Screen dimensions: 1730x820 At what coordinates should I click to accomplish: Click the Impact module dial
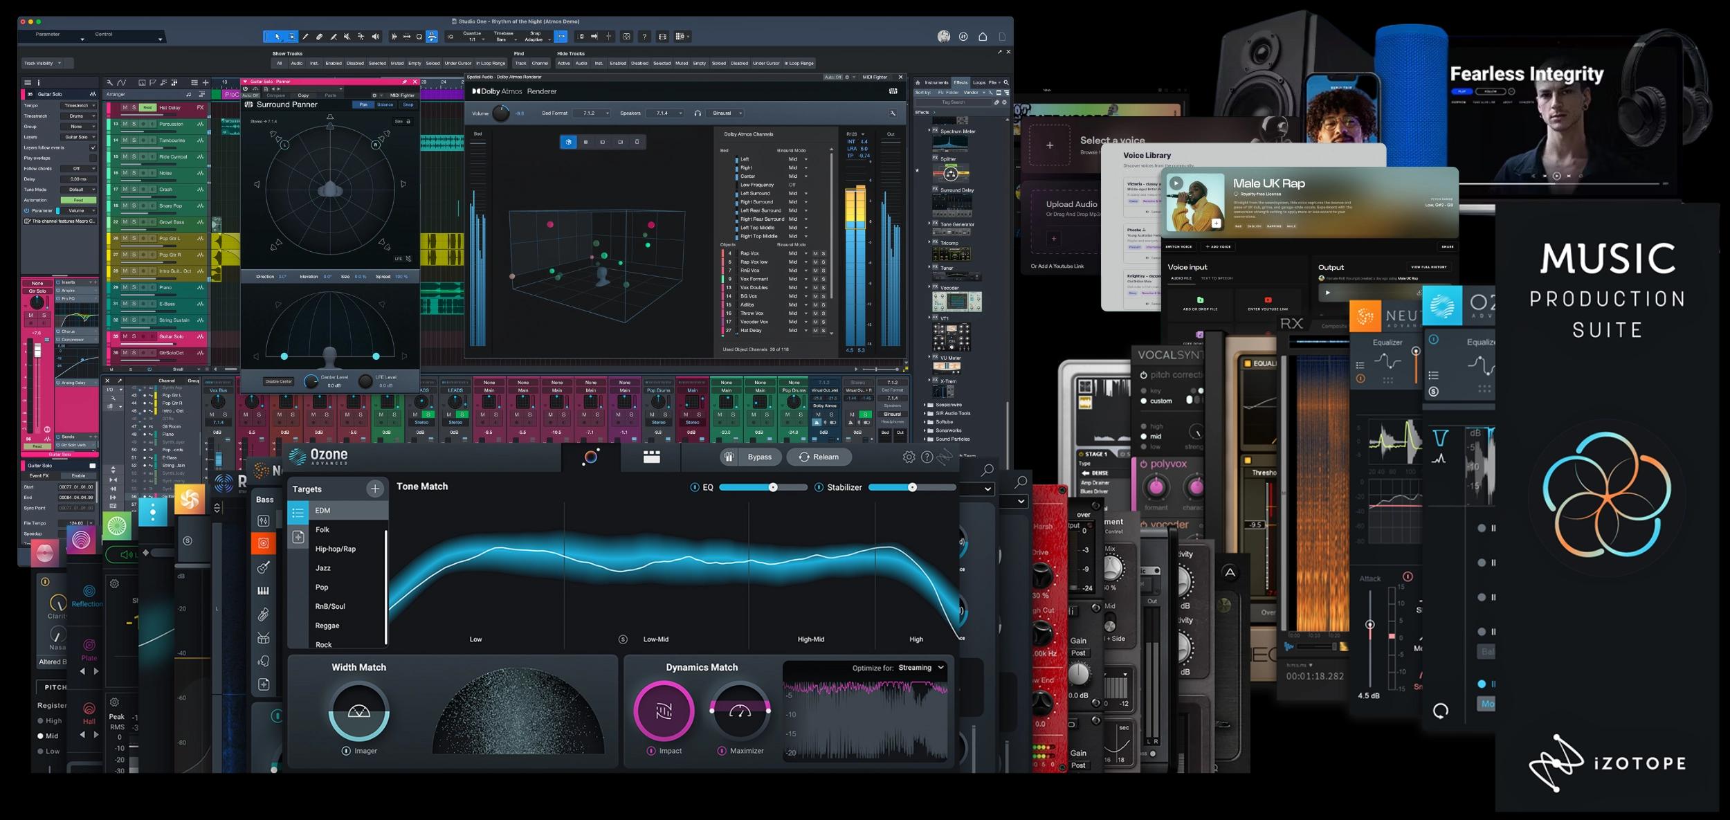click(x=664, y=711)
